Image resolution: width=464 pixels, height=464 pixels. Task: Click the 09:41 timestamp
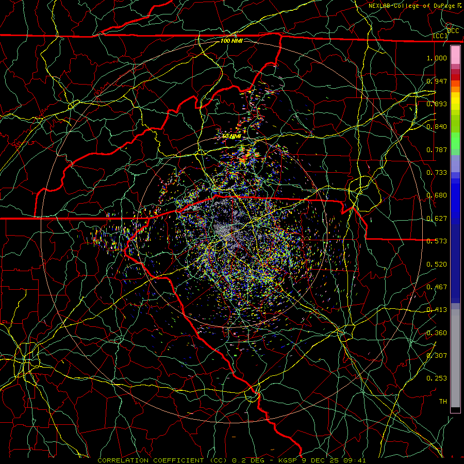tap(355, 460)
